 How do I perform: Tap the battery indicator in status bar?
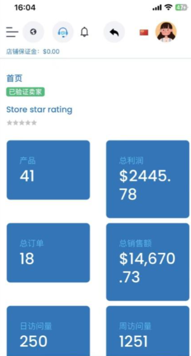(181, 8)
